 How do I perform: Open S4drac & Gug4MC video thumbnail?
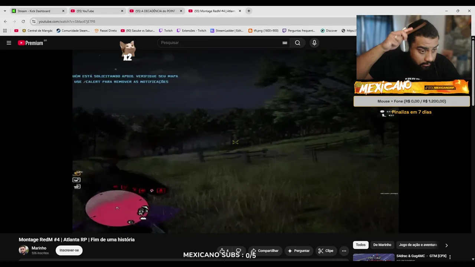pyautogui.click(x=374, y=258)
